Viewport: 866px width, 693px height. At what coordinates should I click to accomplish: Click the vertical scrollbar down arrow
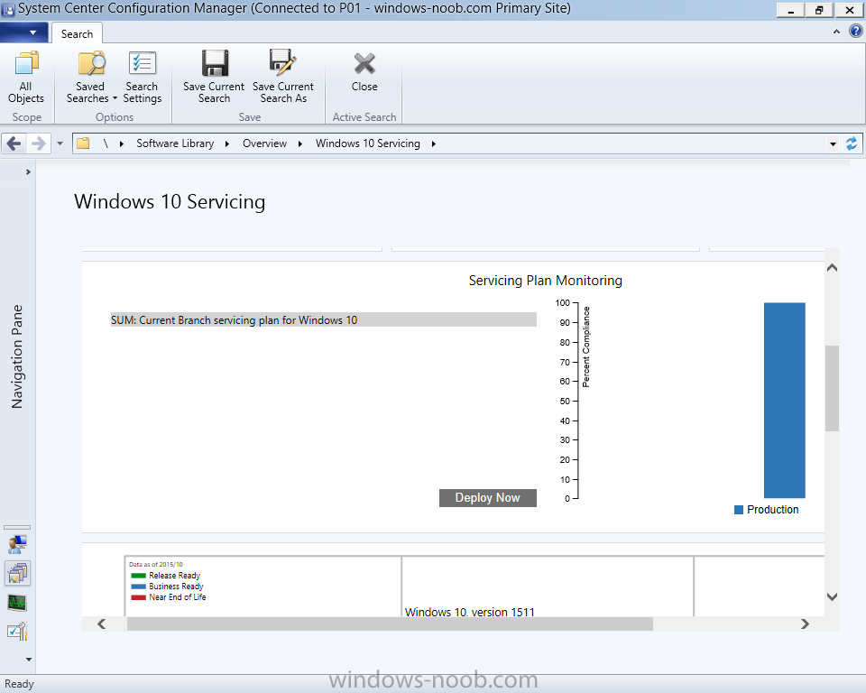[x=832, y=596]
